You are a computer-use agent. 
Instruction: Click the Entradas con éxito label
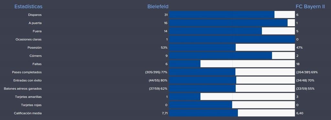[27, 81]
